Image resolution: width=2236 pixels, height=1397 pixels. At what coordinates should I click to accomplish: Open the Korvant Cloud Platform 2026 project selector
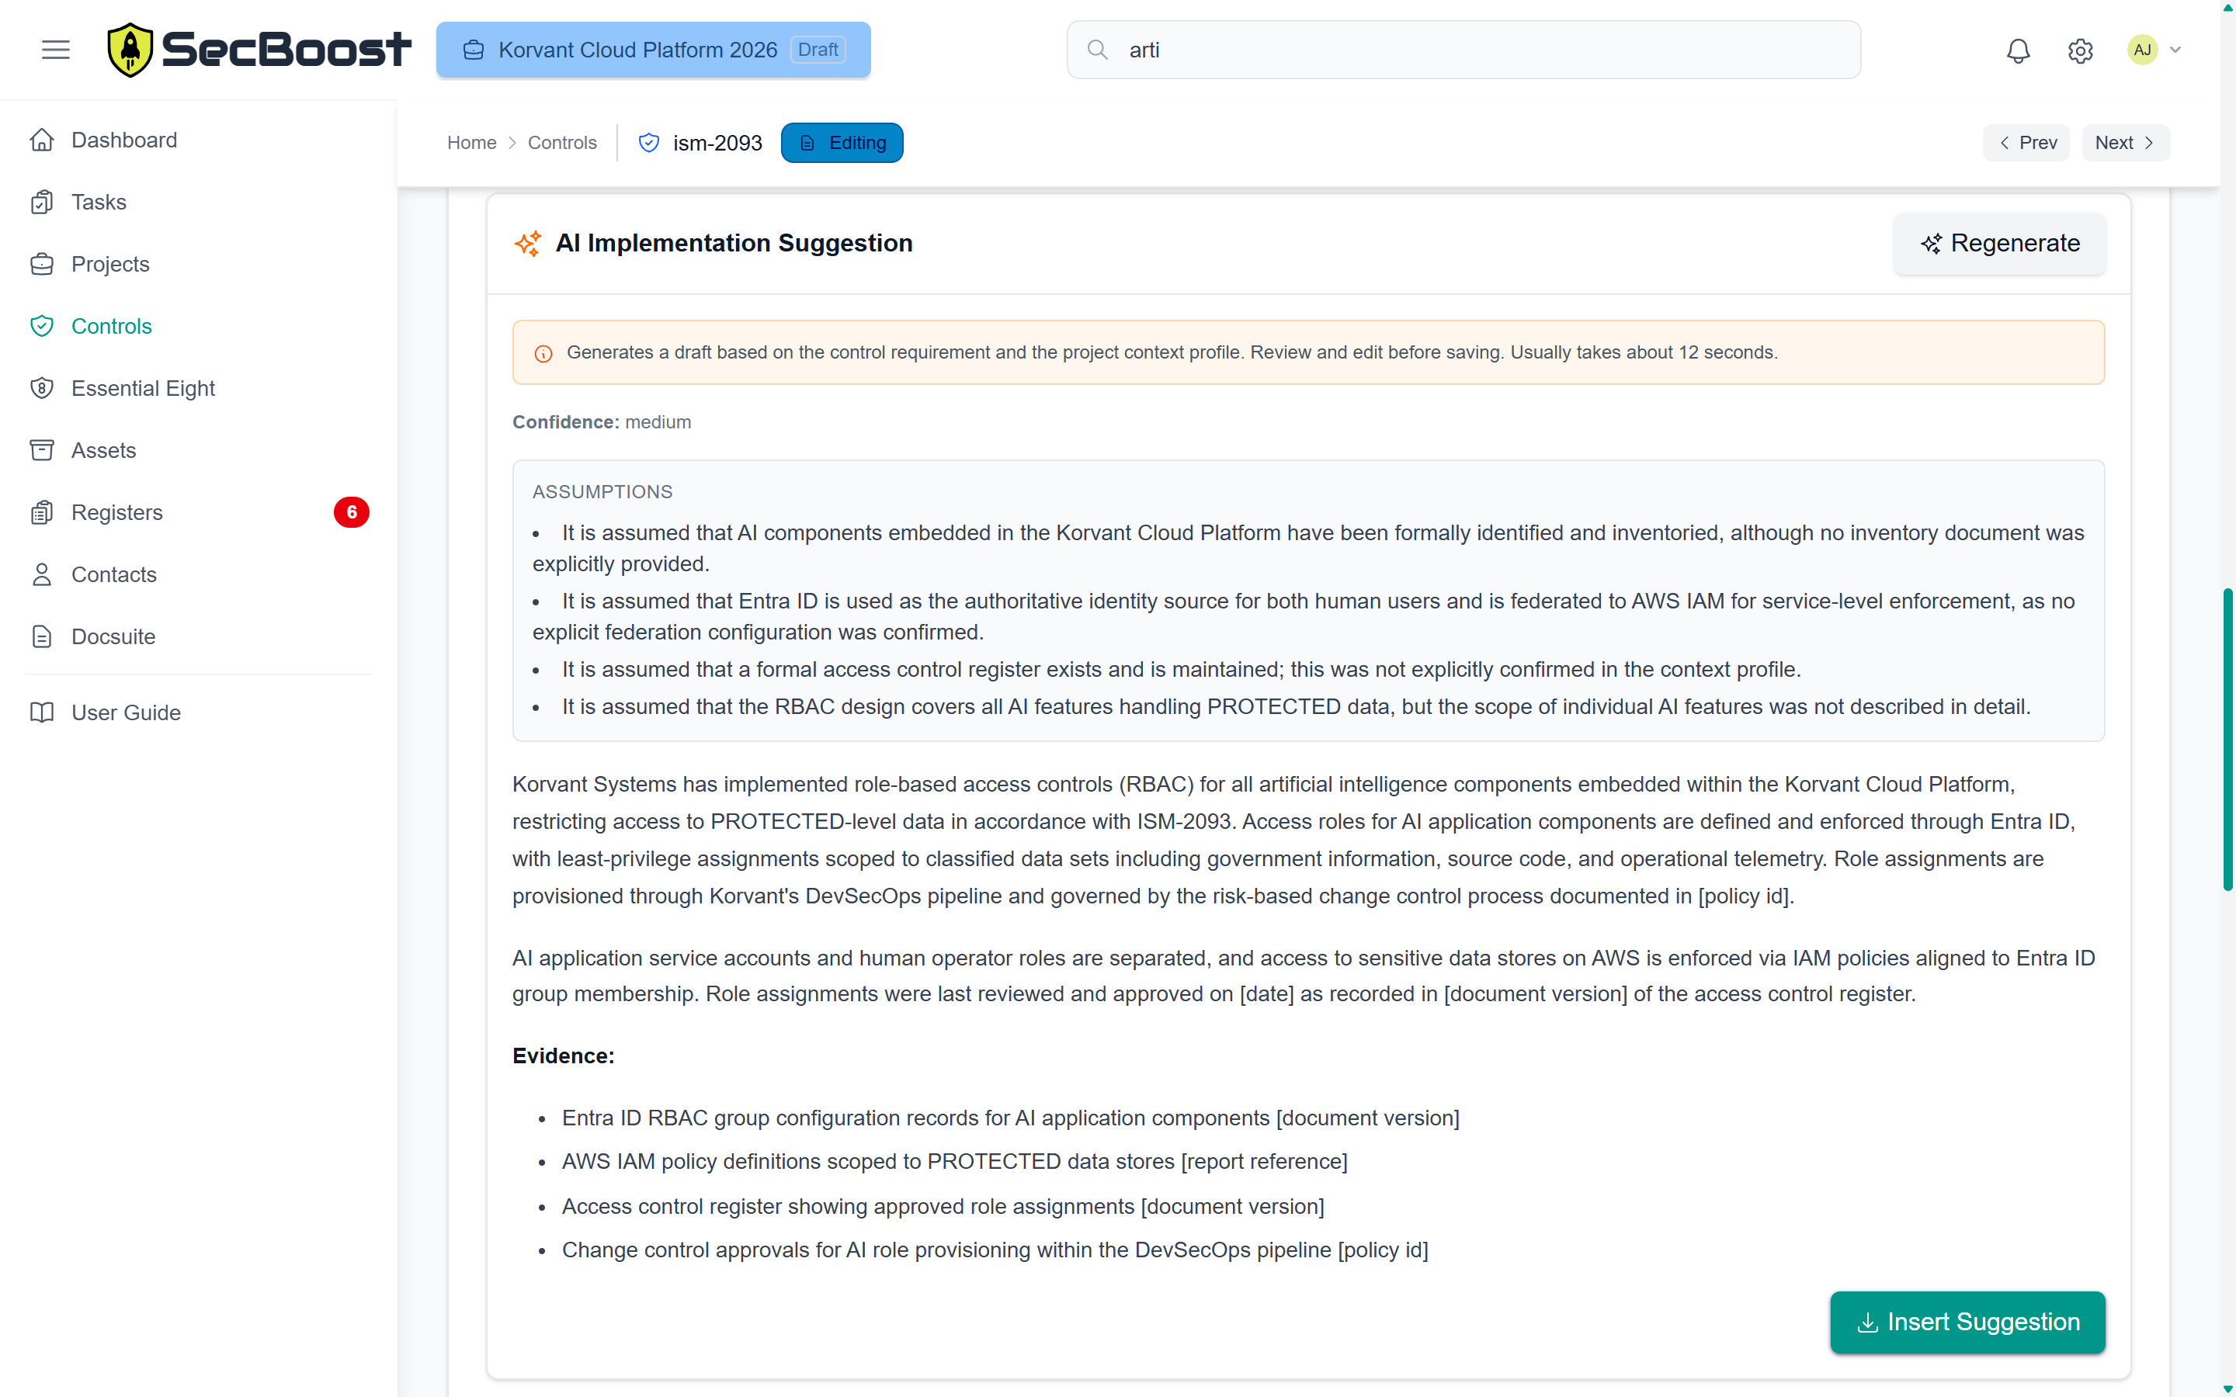tap(653, 50)
